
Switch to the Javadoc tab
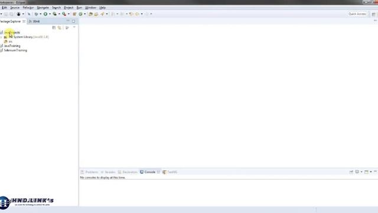pos(108,172)
